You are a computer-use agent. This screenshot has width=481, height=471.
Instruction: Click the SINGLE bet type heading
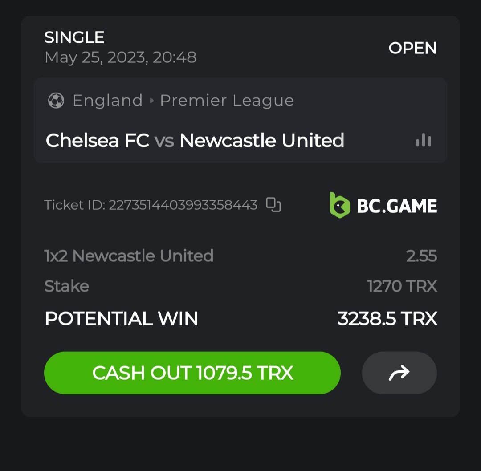[74, 37]
